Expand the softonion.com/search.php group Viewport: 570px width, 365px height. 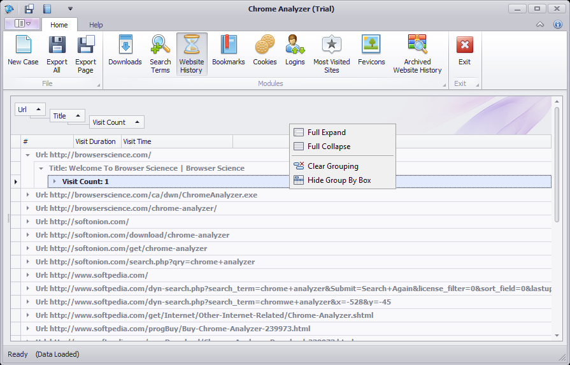pyautogui.click(x=27, y=262)
